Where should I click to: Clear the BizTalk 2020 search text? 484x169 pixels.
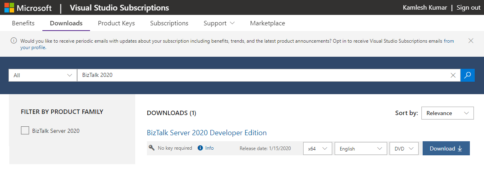(x=453, y=75)
